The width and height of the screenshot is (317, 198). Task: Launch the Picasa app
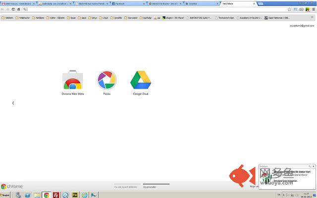click(x=107, y=82)
